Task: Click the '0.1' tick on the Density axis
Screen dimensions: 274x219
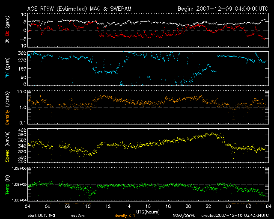Action: coord(23,123)
